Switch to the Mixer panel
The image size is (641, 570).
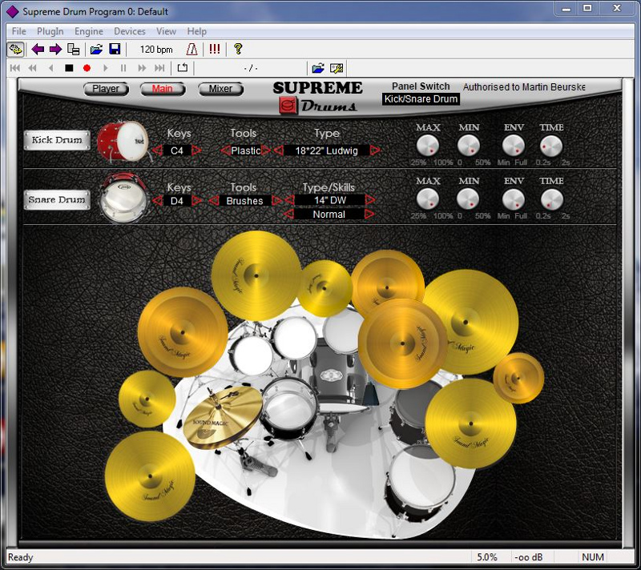(221, 89)
